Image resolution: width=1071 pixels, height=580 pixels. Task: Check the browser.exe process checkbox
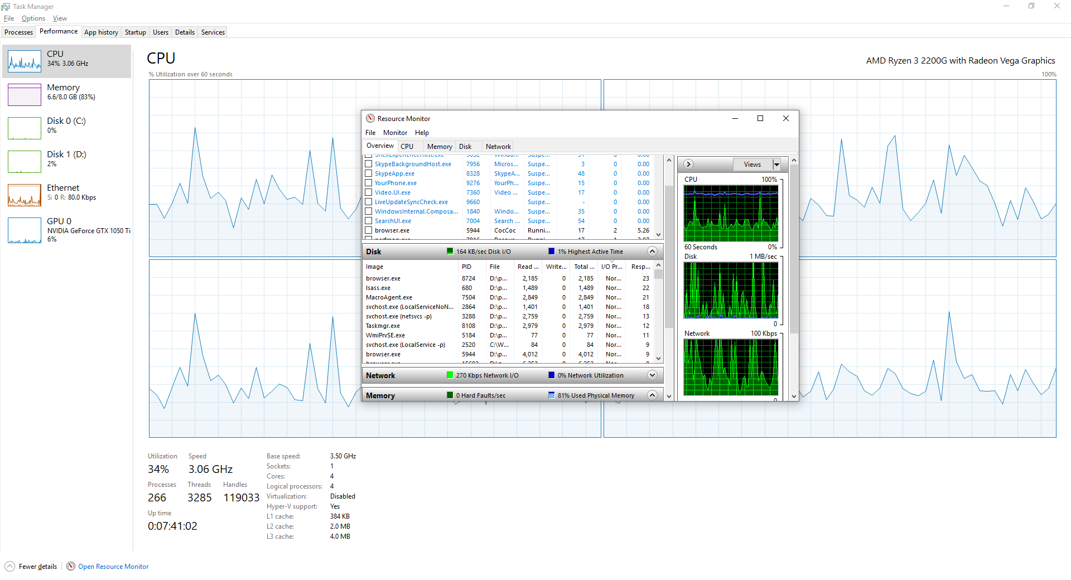tap(368, 230)
